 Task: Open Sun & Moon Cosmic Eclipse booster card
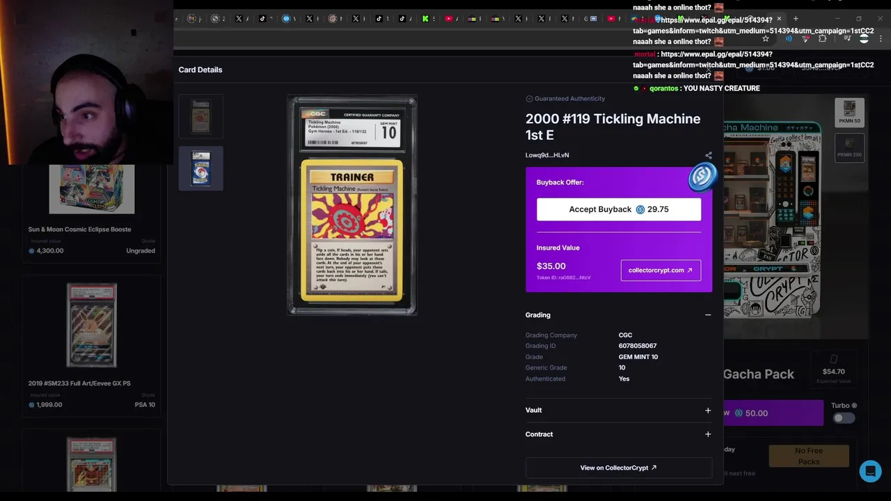pos(92,212)
